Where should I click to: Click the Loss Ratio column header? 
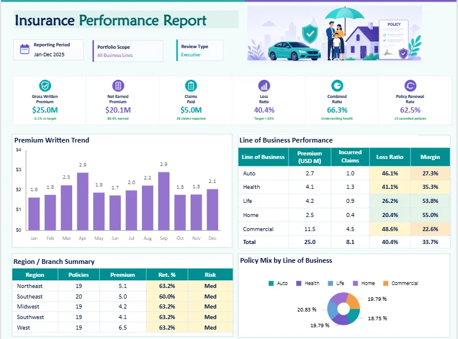point(390,157)
